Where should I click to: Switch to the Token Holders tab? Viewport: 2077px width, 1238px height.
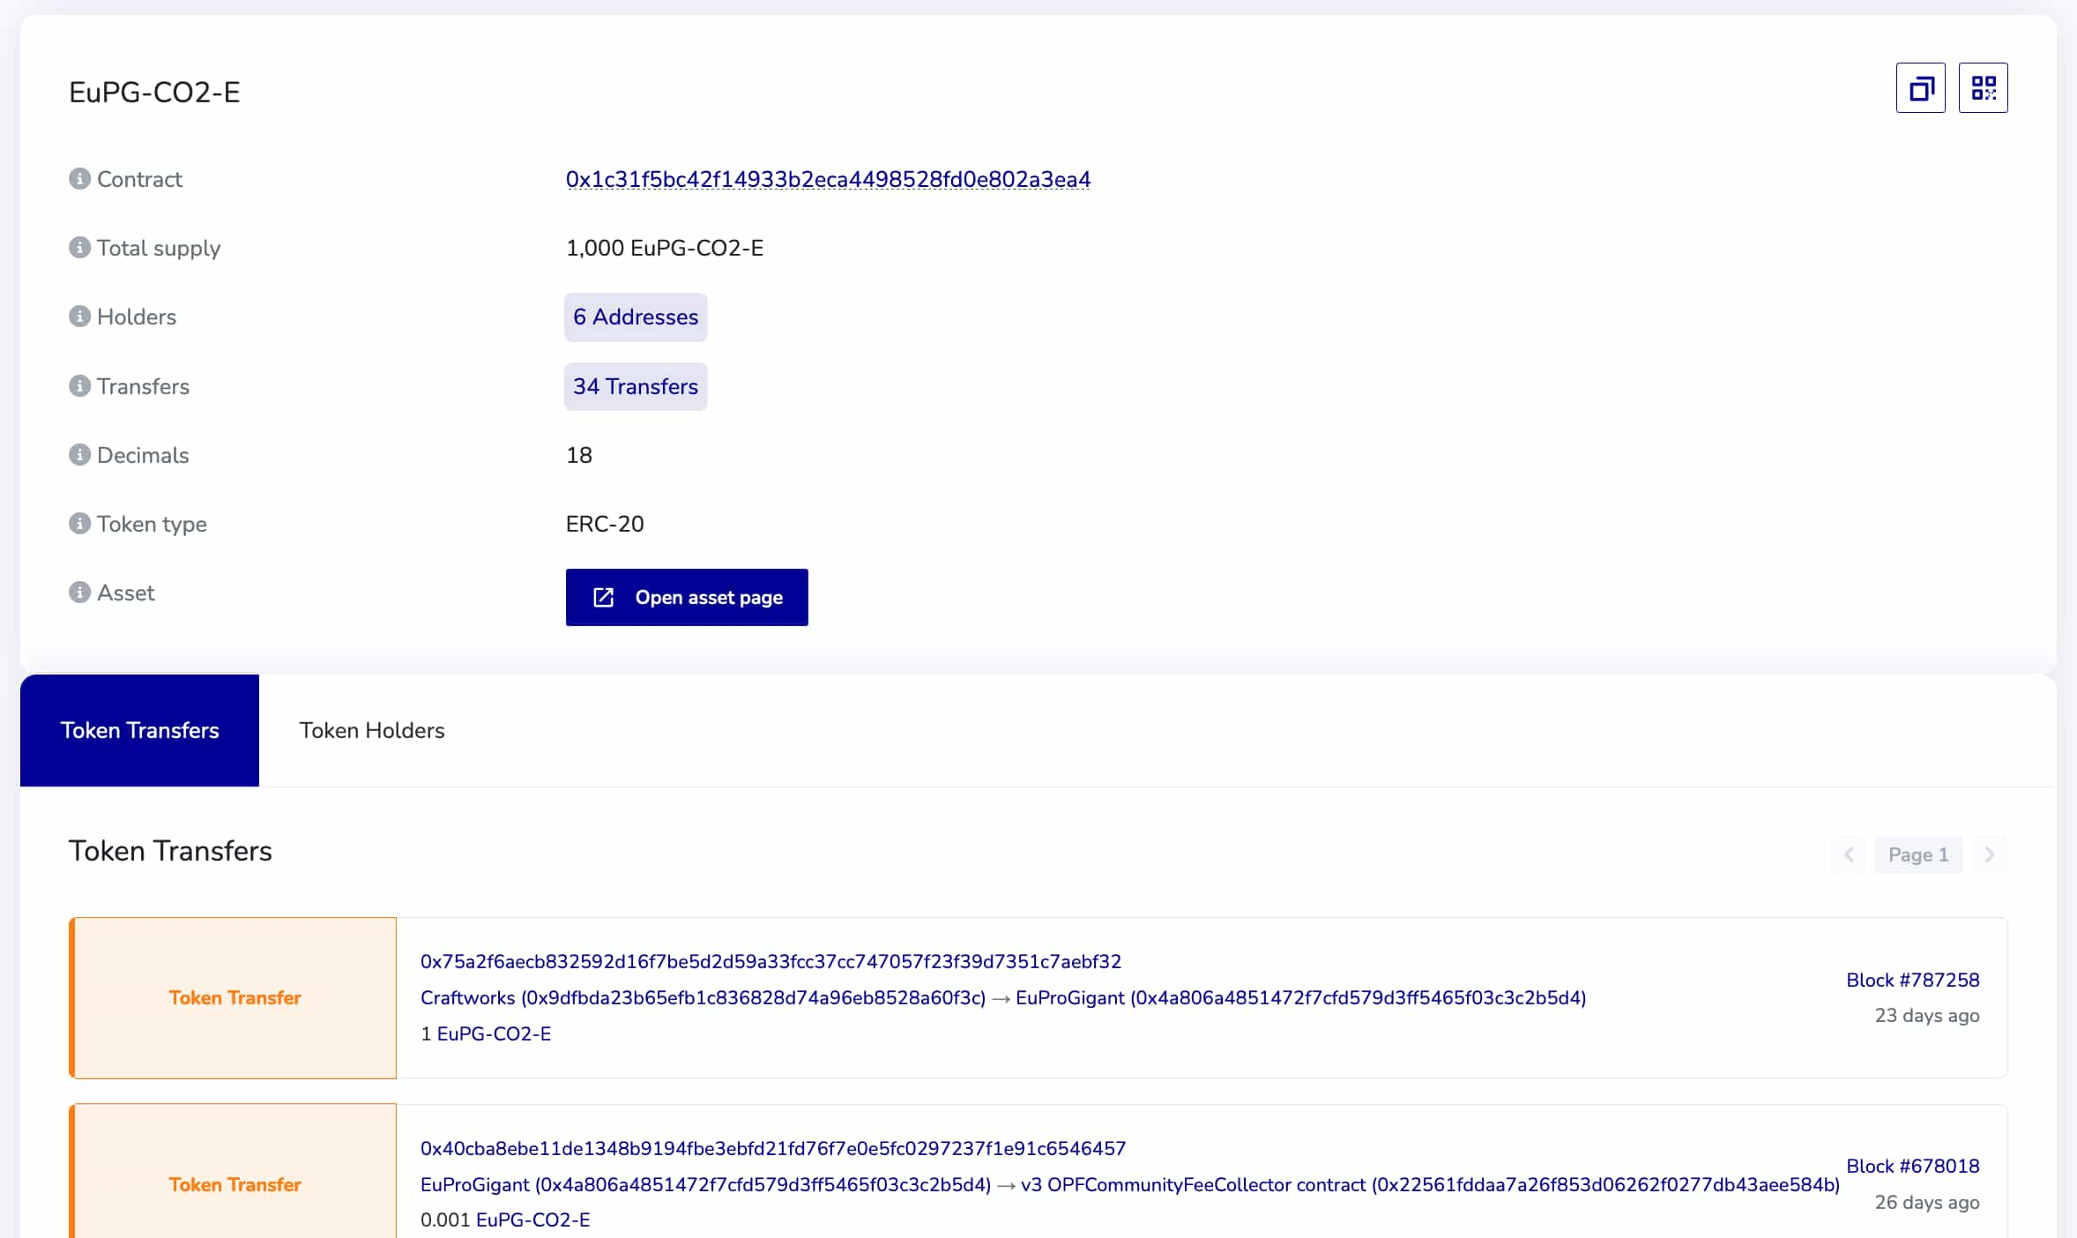(x=372, y=730)
